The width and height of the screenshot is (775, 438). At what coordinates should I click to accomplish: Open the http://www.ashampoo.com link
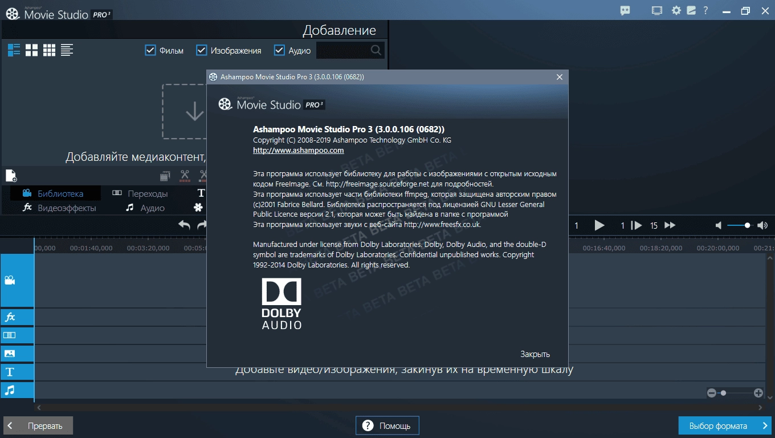point(299,151)
